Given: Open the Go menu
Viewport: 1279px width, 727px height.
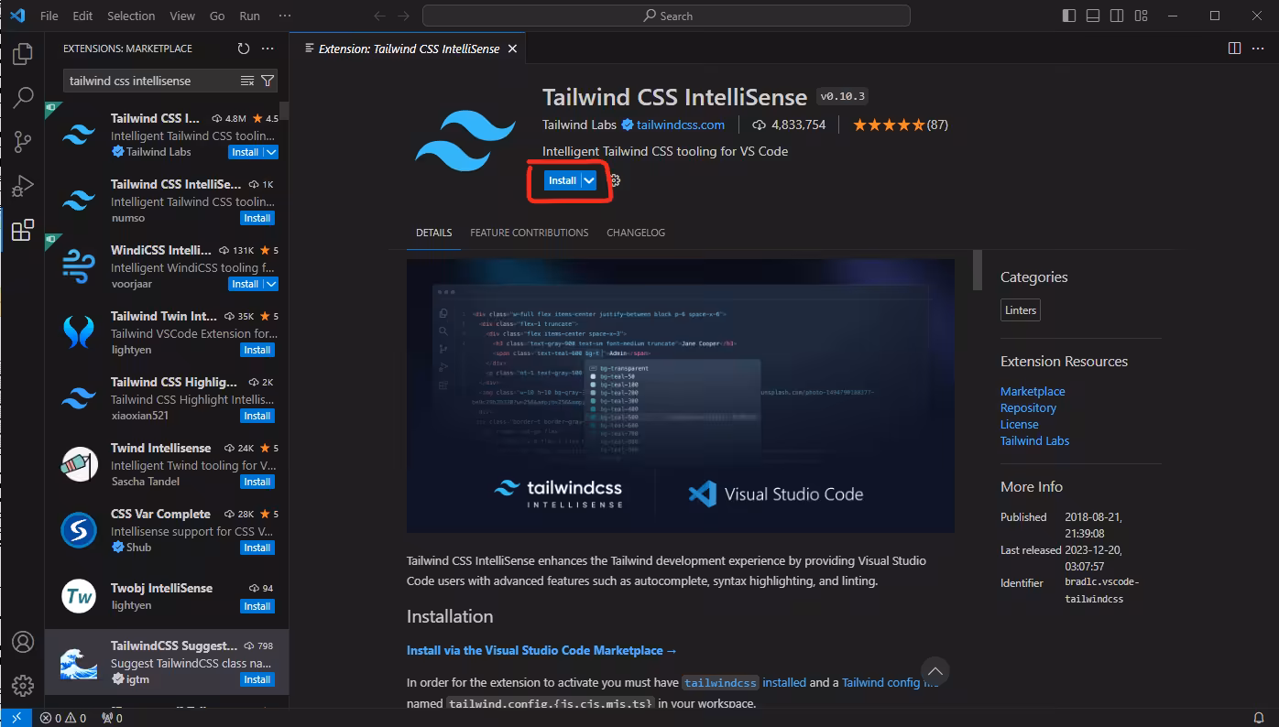Looking at the screenshot, I should (x=217, y=16).
